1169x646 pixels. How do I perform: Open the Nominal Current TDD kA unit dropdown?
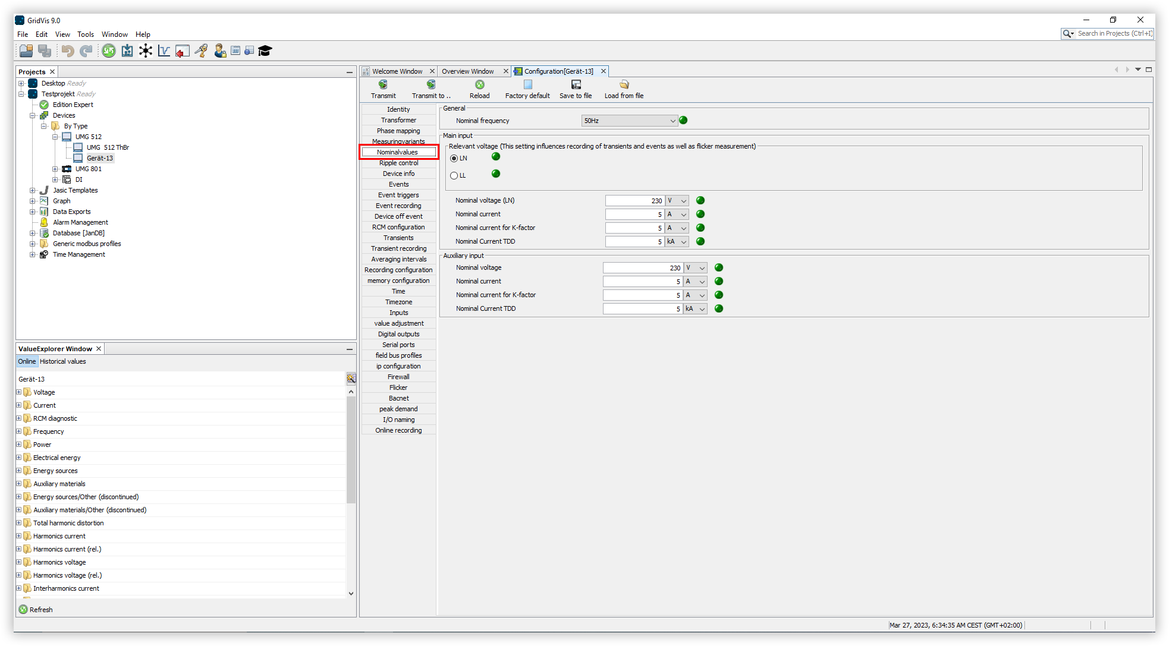pos(677,242)
